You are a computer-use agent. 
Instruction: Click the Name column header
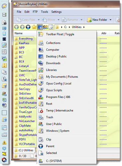[19, 33]
